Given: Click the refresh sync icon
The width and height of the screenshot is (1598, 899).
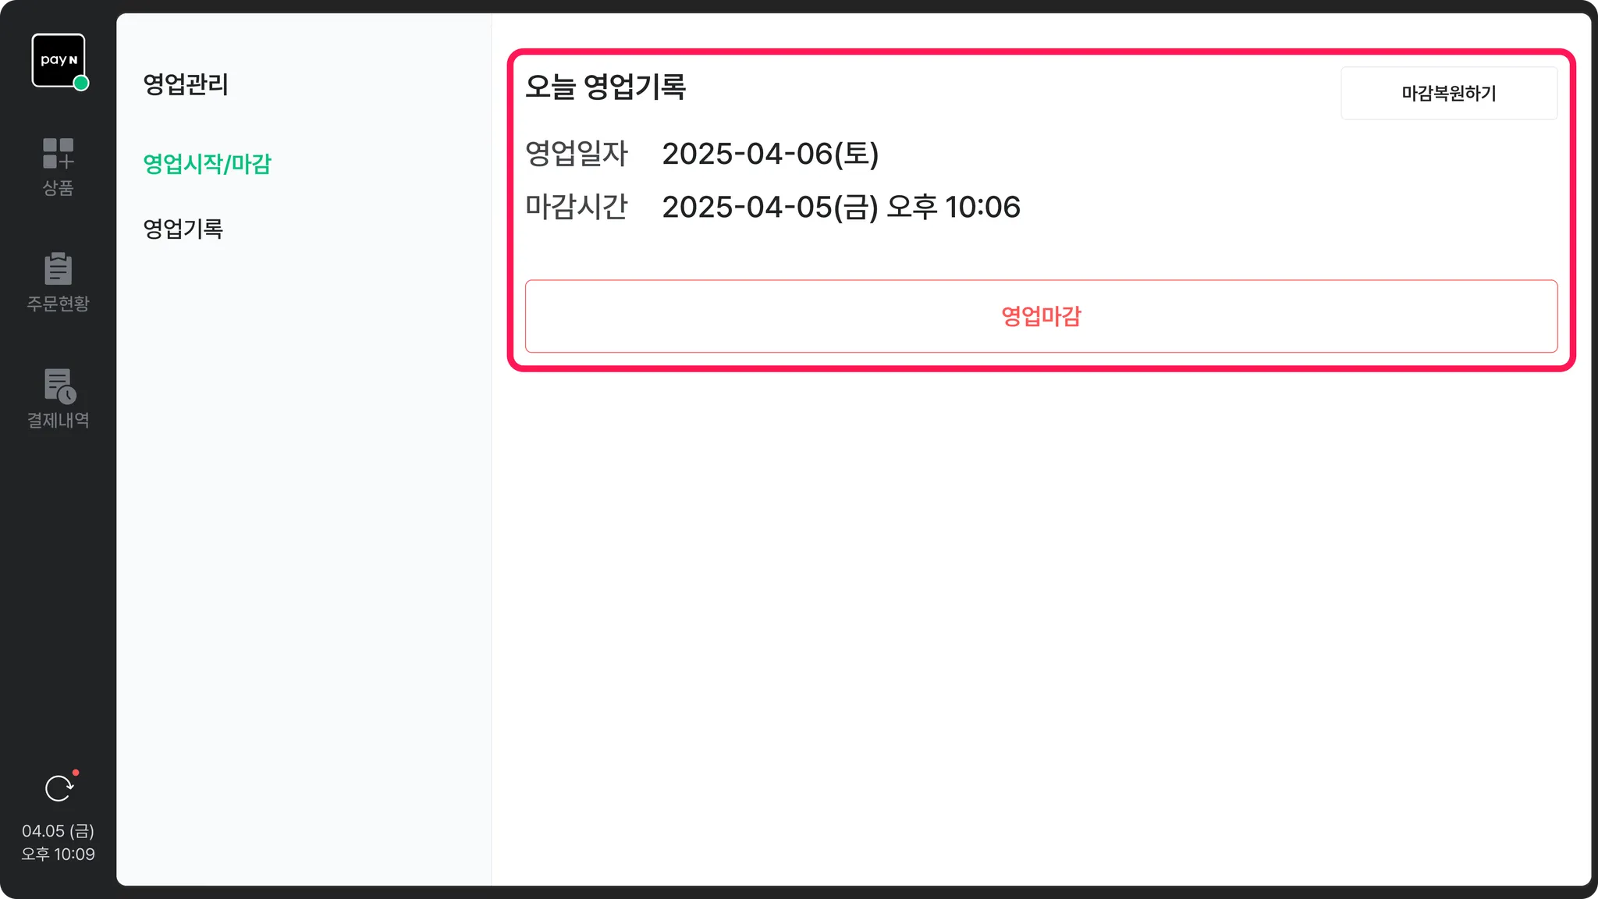Looking at the screenshot, I should (59, 788).
